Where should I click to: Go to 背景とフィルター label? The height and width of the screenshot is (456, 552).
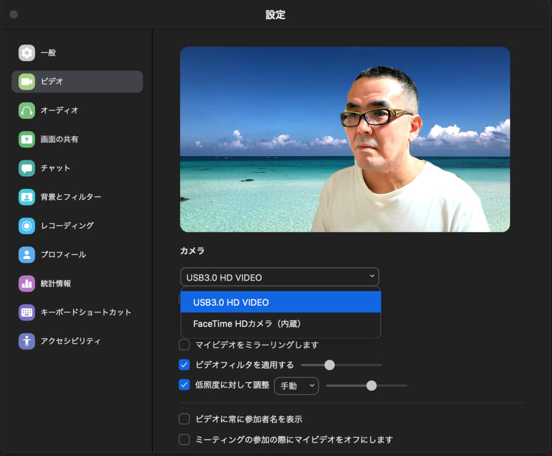[x=71, y=197]
